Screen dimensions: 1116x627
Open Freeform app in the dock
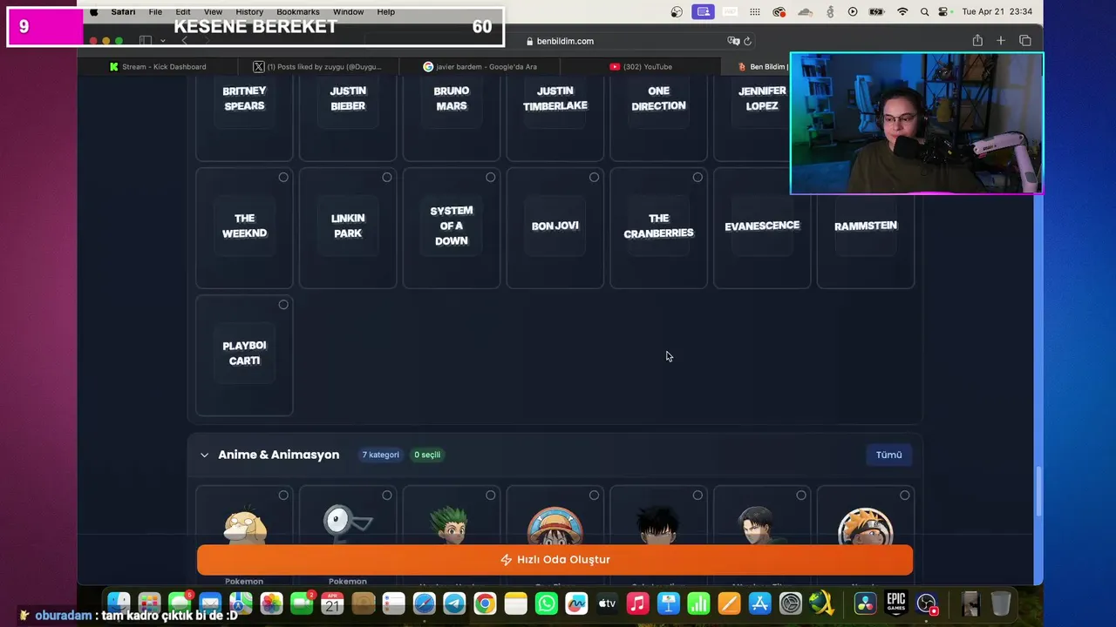576,603
